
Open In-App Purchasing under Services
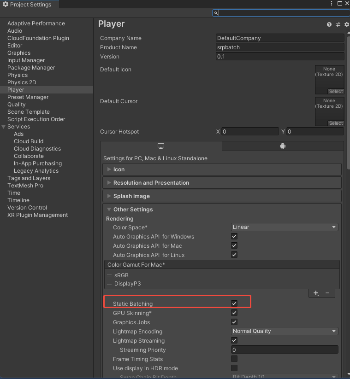pos(38,163)
